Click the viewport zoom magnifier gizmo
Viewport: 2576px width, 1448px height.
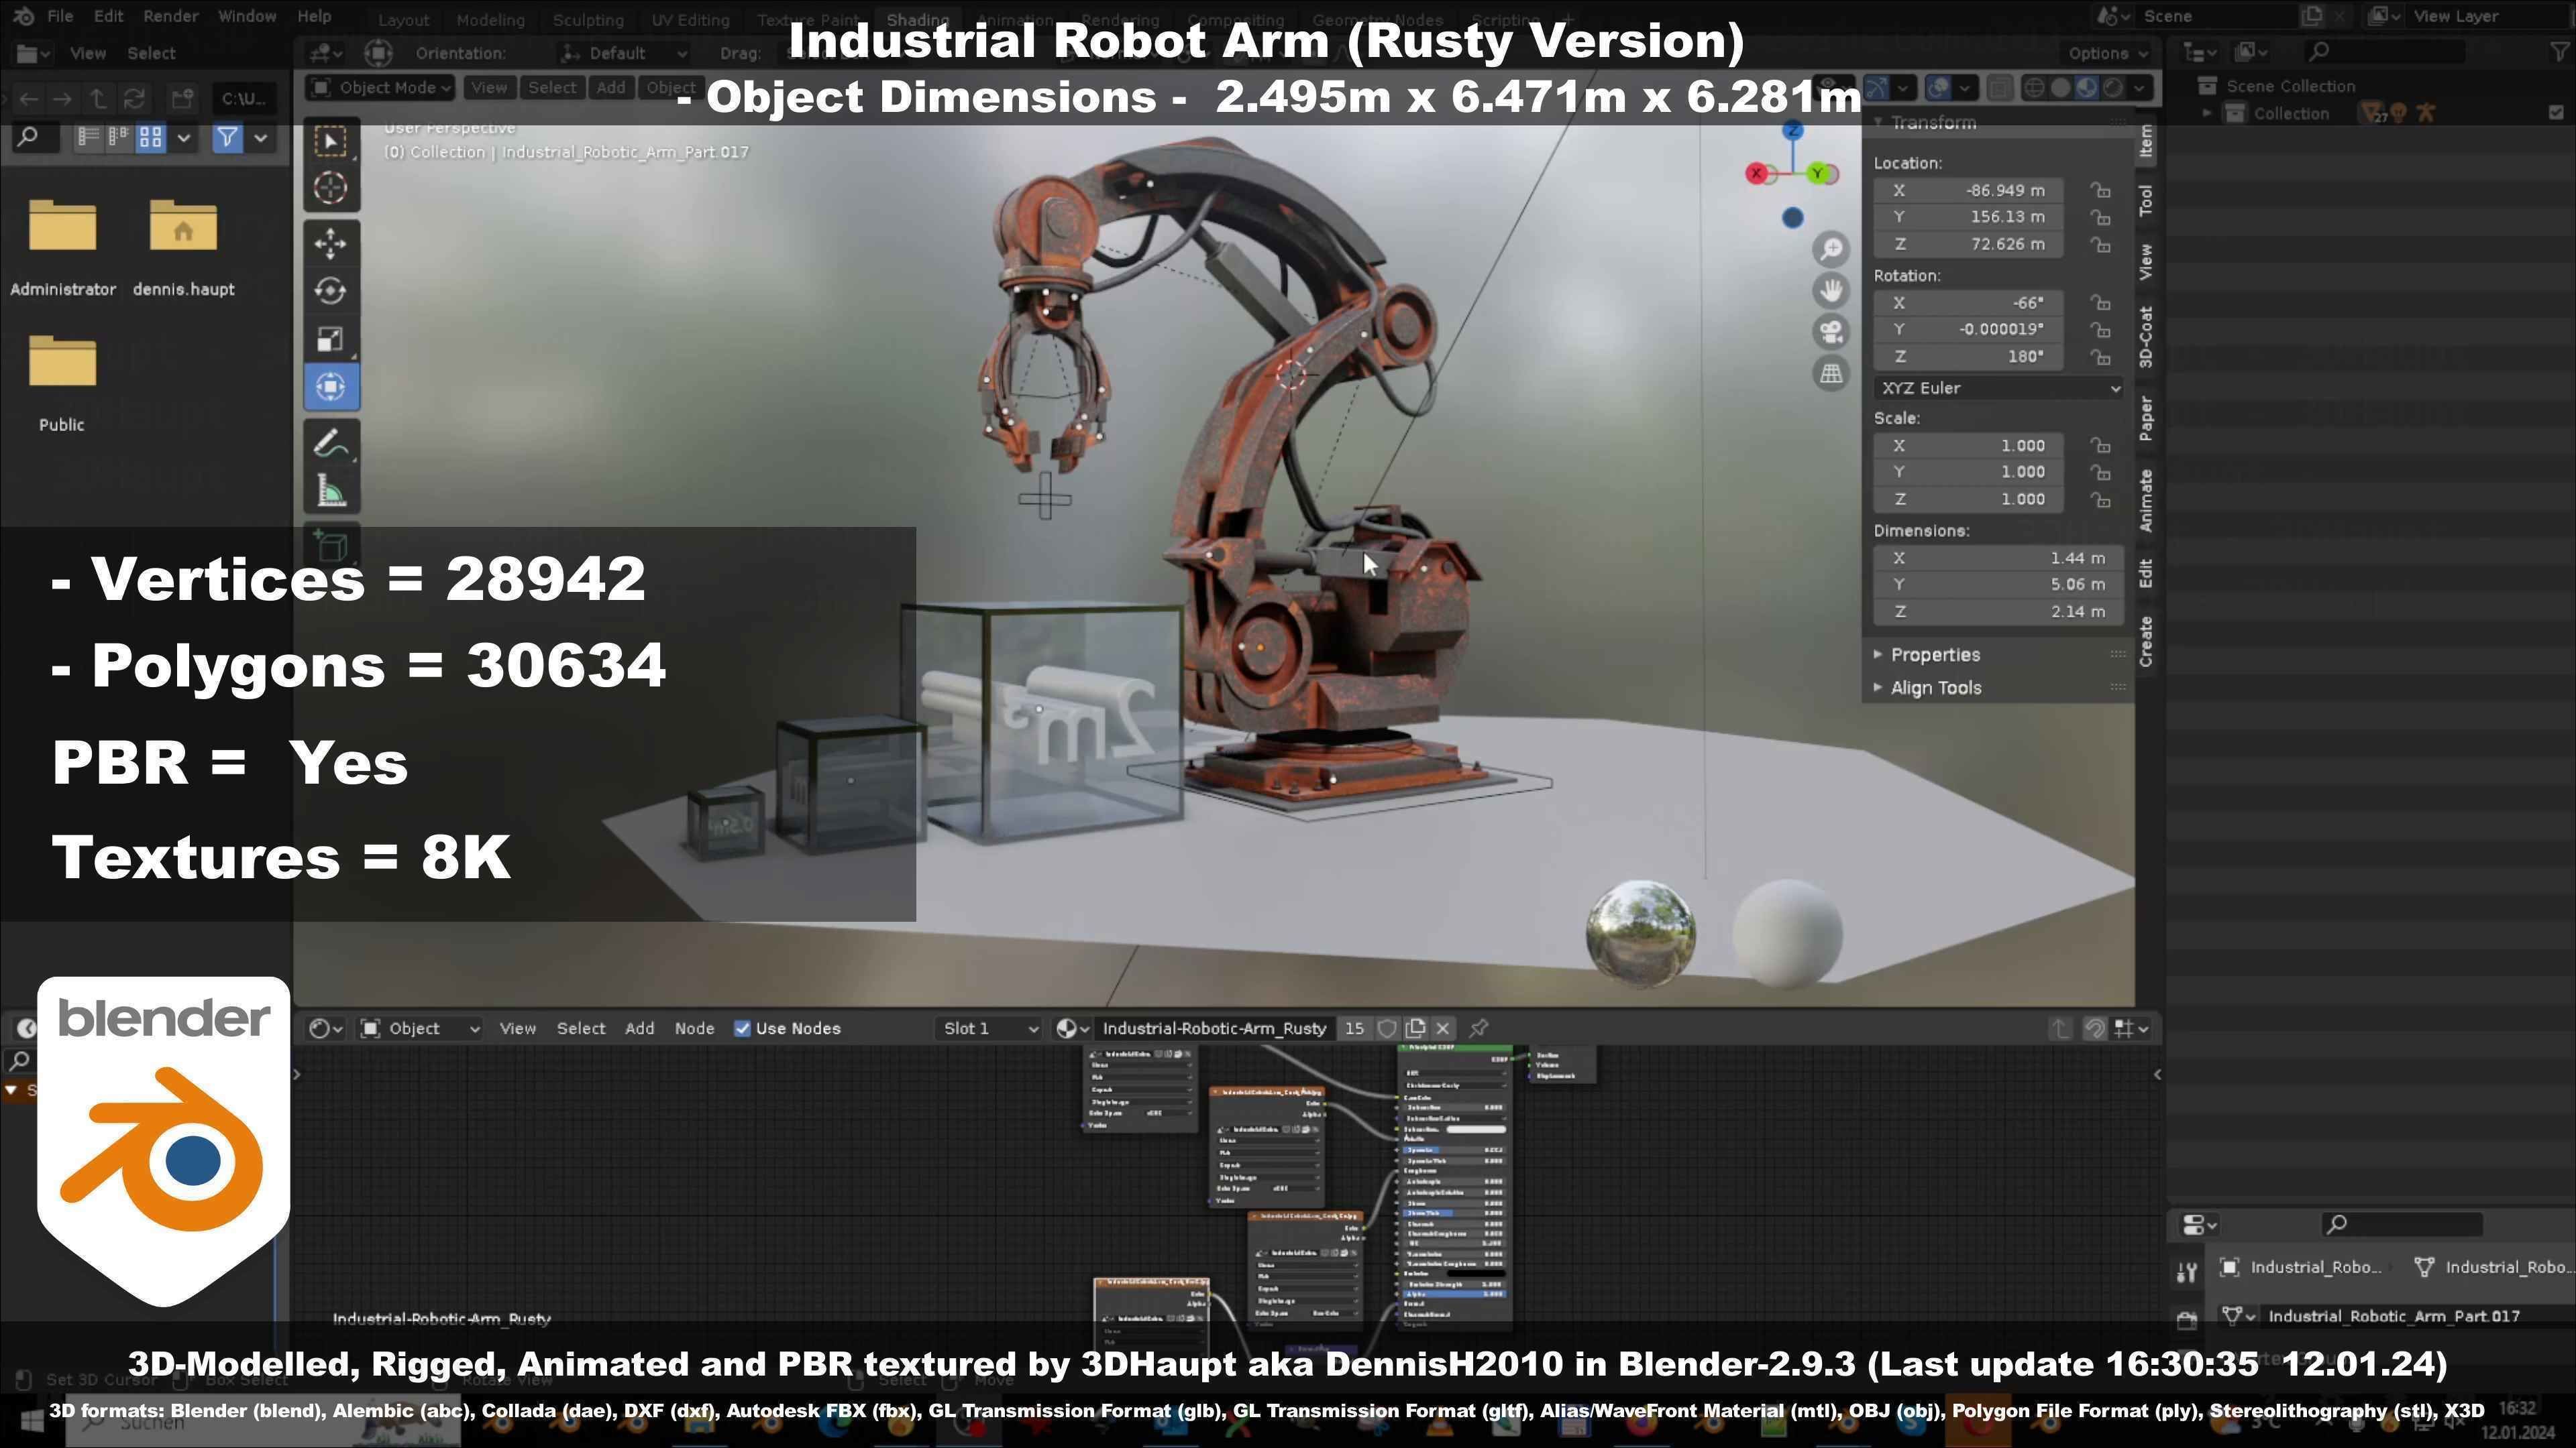[x=1831, y=249]
